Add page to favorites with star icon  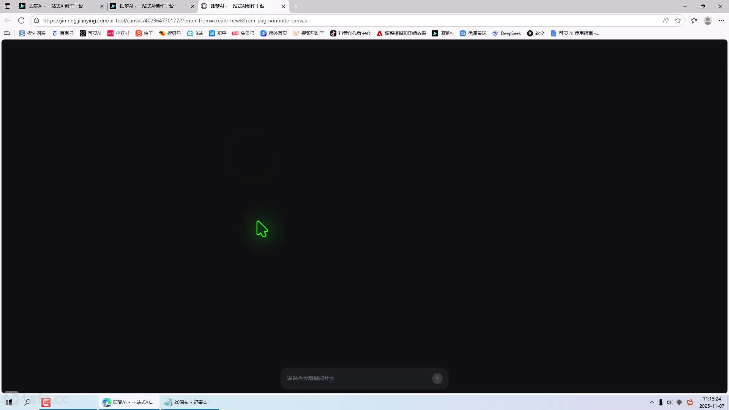pos(678,20)
